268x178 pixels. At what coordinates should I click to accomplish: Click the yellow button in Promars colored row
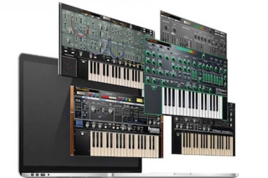(130, 100)
